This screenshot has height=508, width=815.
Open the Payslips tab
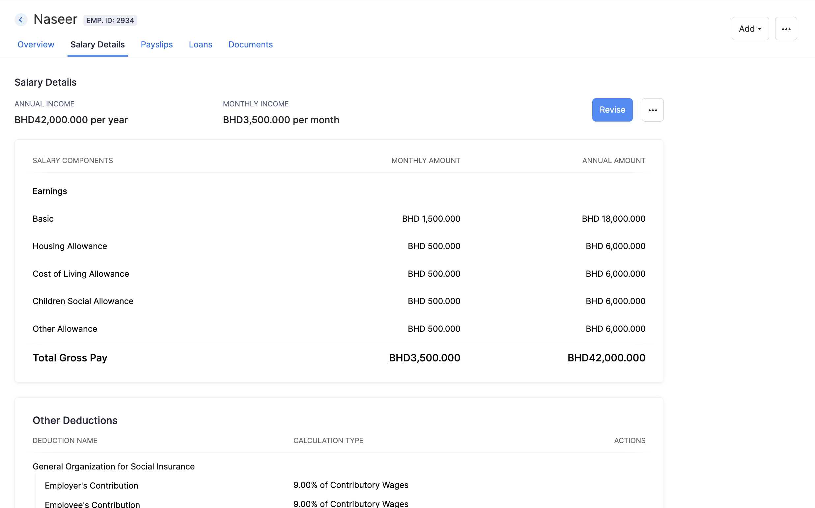click(156, 45)
